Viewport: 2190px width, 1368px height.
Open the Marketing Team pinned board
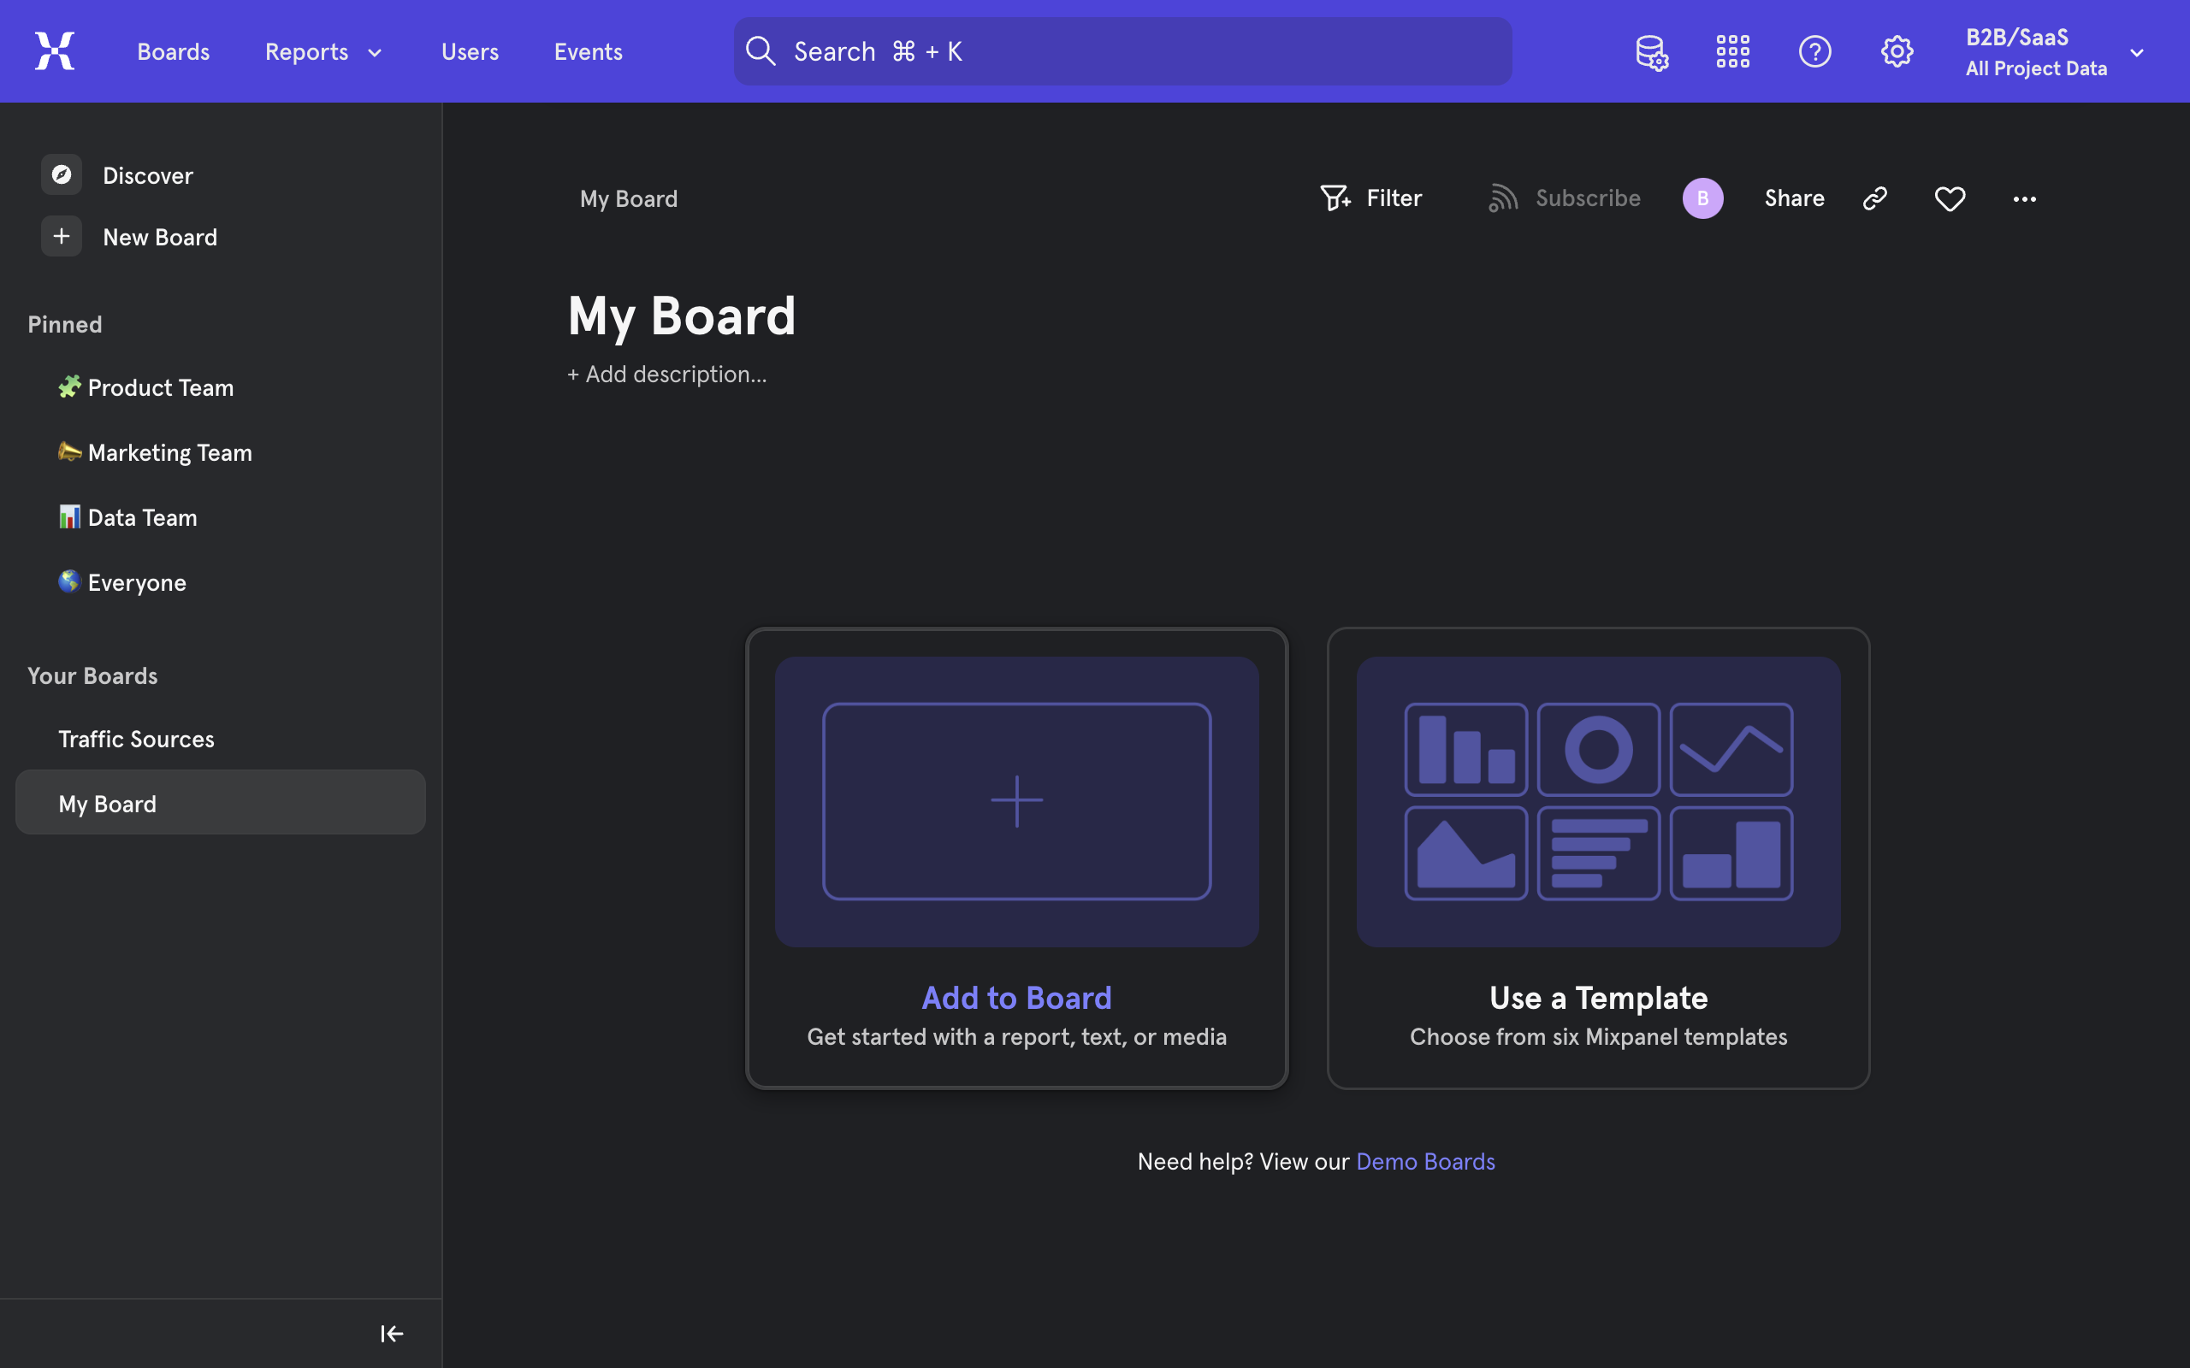coord(220,452)
